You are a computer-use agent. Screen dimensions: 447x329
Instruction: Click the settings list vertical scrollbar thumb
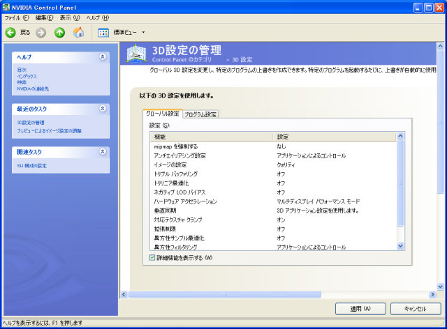[400, 183]
